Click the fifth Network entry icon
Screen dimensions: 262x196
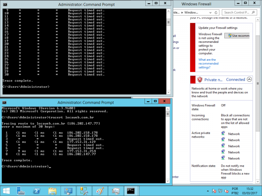coord(223,158)
